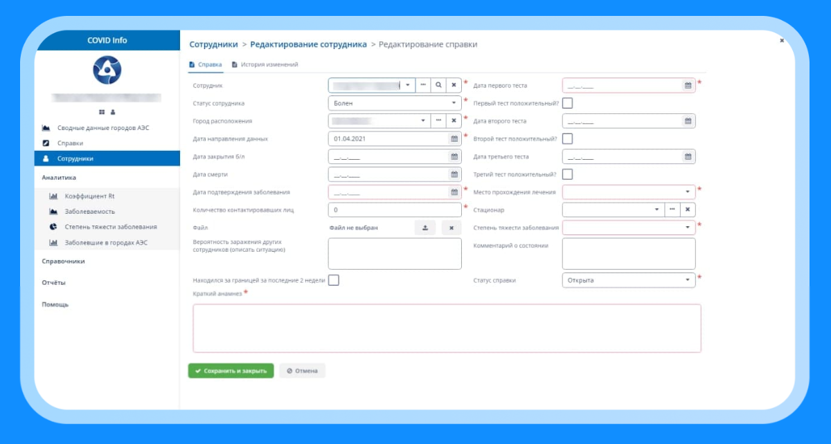Click Количество контактировавших лиц input
The width and height of the screenshot is (831, 444).
[x=395, y=210]
